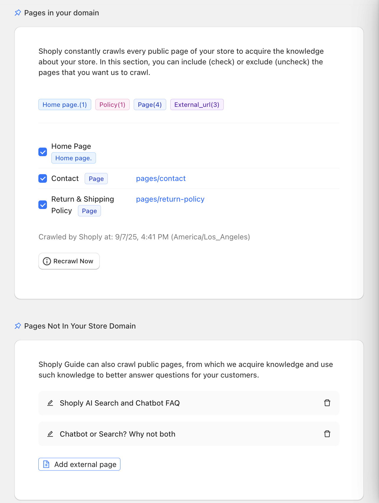This screenshot has width=379, height=503.
Task: Select the Policy(1) filter tag
Action: coord(112,104)
